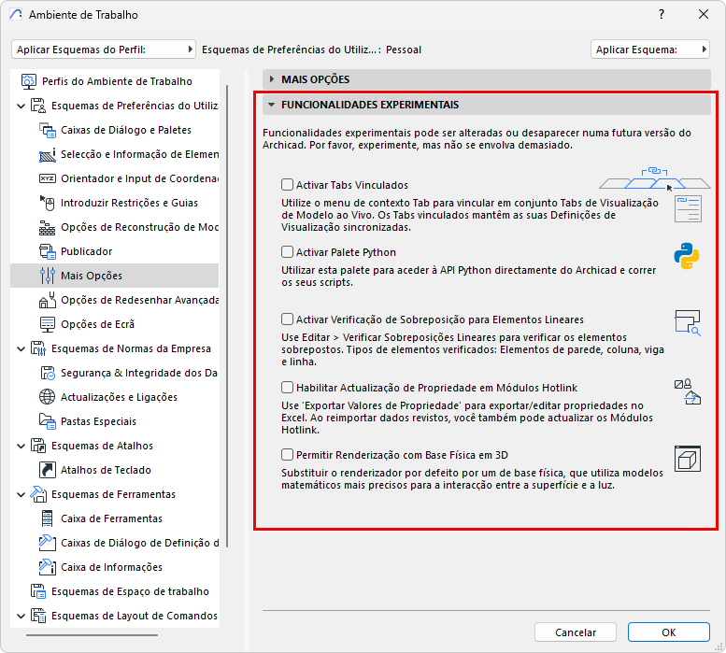Click the Esquemas de Atalhos icon
Viewport: 726px width, 653px height.
pyautogui.click(x=38, y=446)
